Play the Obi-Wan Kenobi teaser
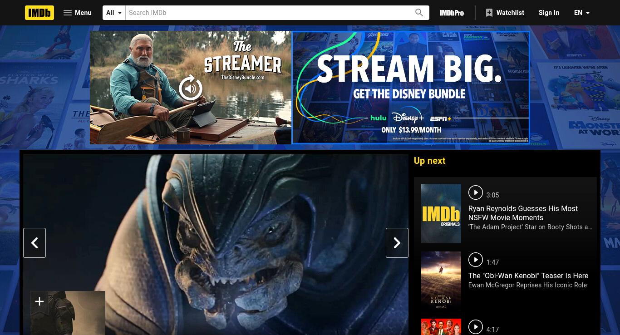The image size is (620, 335). pyautogui.click(x=475, y=260)
